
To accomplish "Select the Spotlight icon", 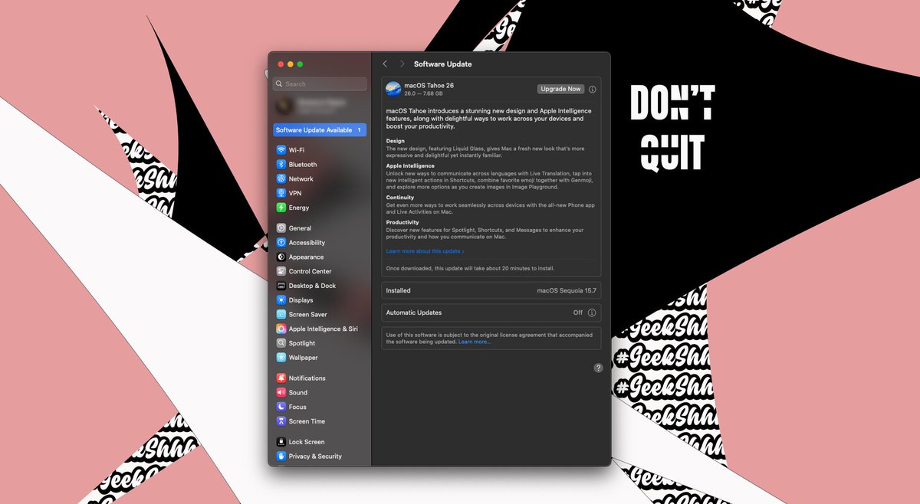I will (x=281, y=343).
